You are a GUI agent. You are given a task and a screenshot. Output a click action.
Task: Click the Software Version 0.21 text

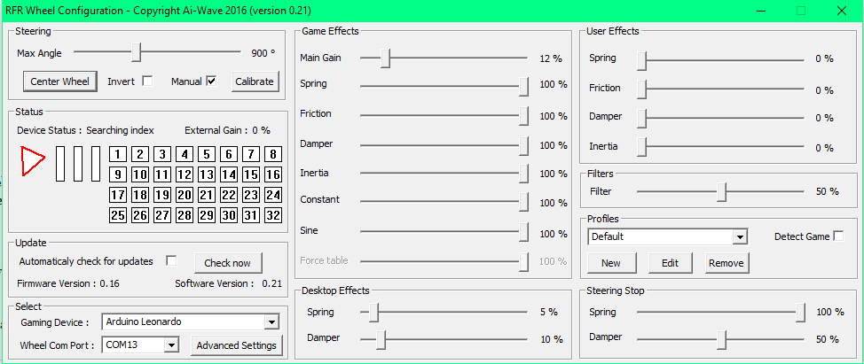(228, 283)
